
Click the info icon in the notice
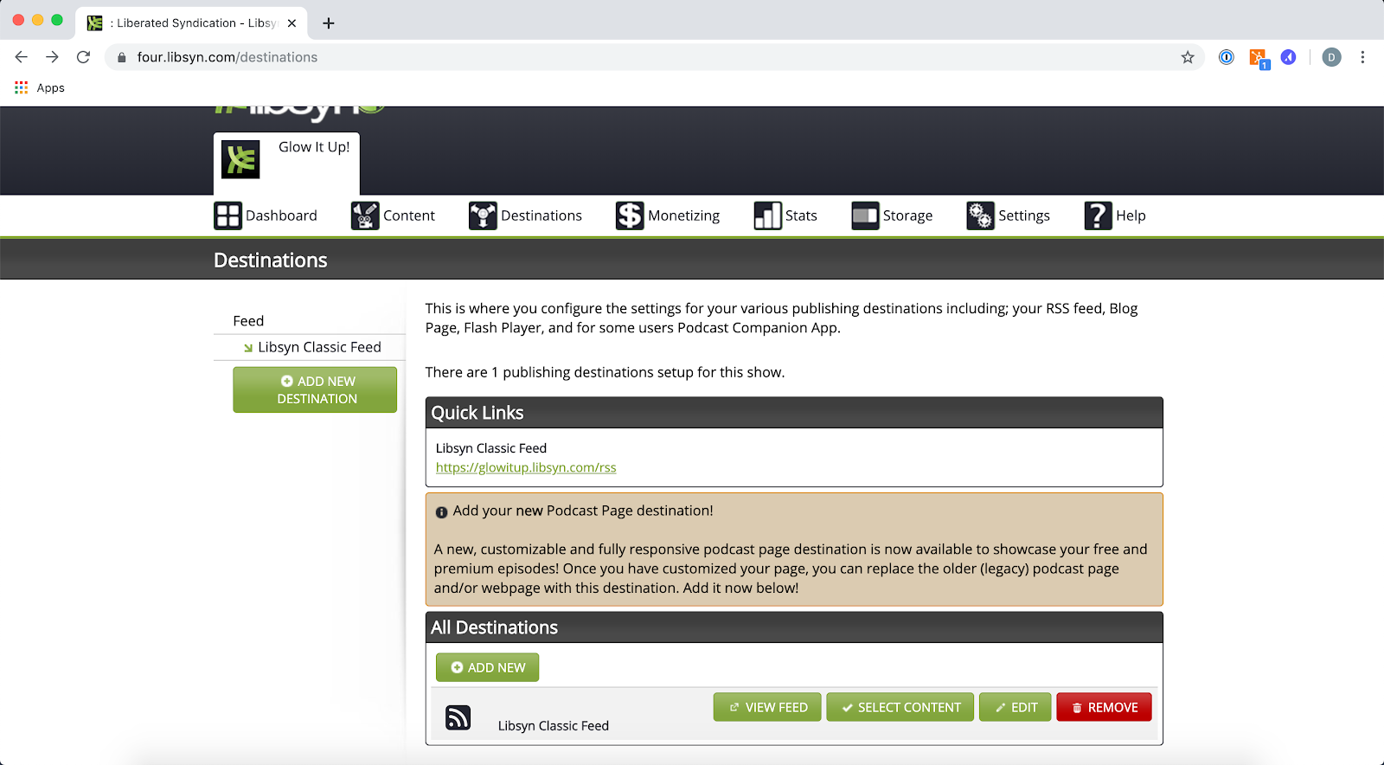(x=441, y=512)
